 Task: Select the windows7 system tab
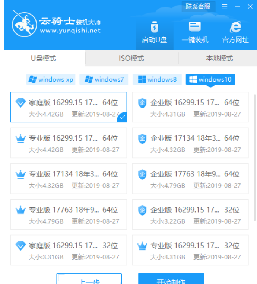click(104, 80)
